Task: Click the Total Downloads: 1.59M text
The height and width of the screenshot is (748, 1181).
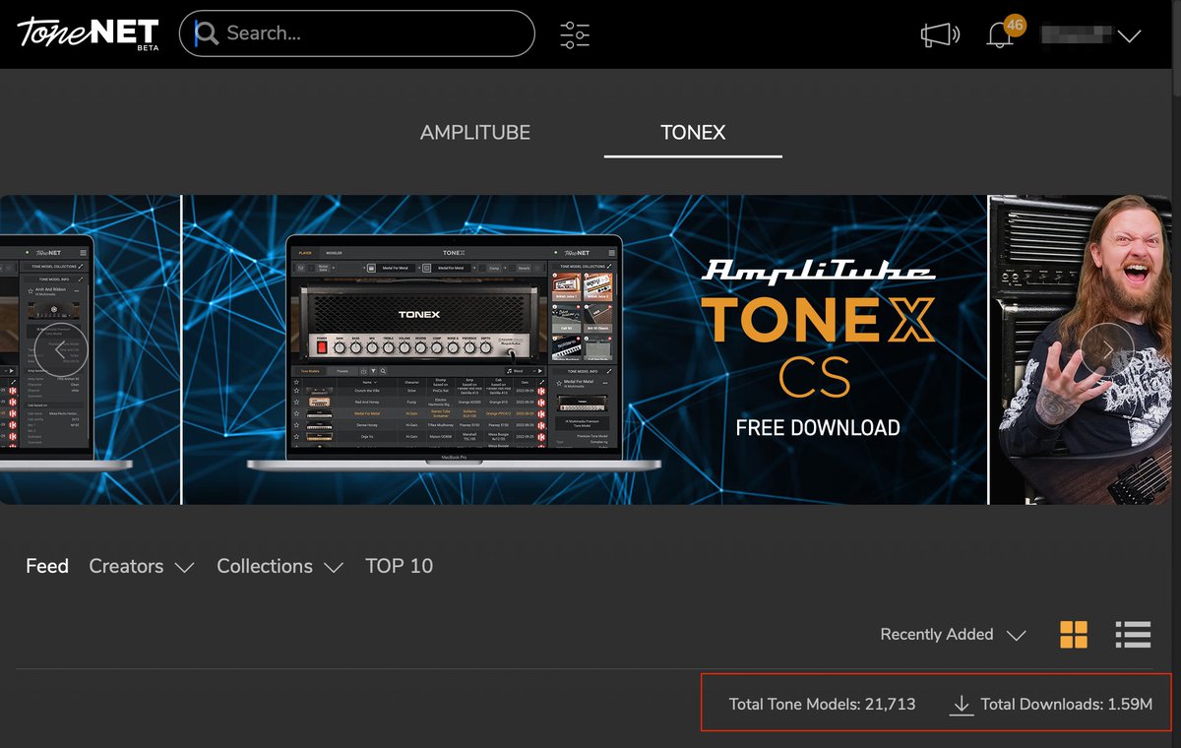Action: [1067, 705]
